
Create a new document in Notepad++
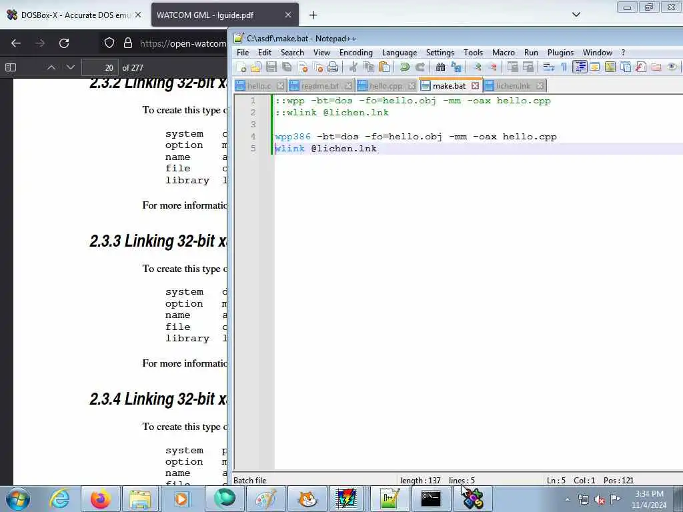(241, 67)
